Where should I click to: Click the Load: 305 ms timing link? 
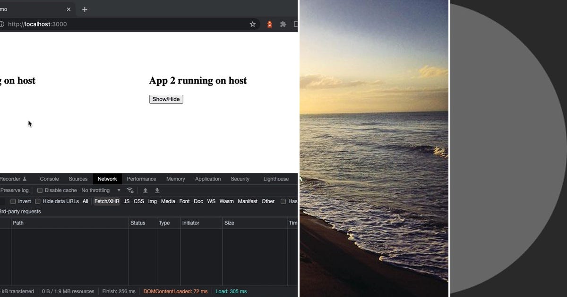231,291
